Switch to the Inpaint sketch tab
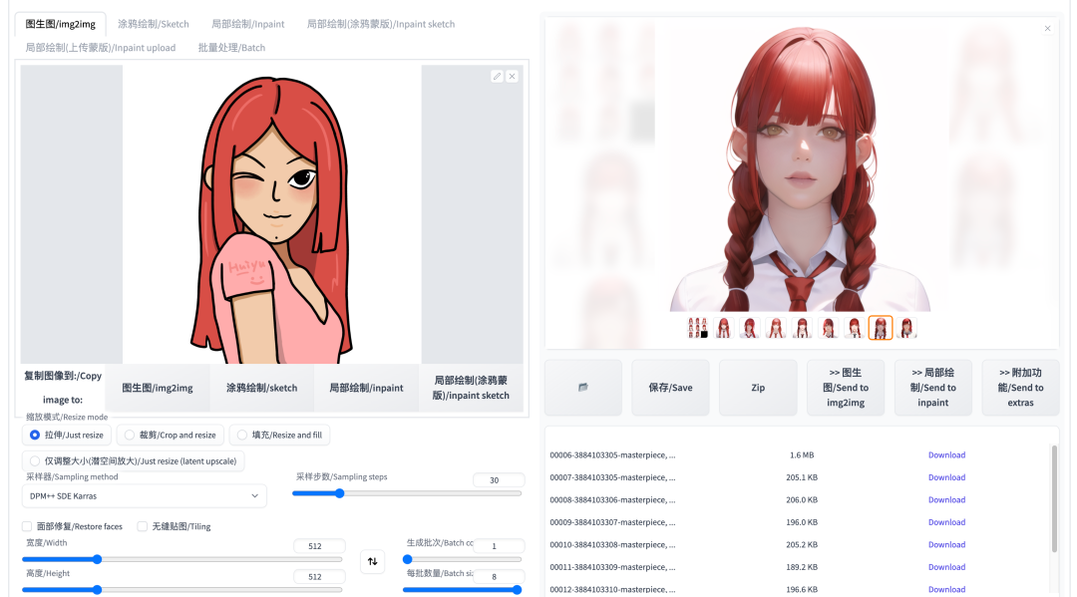 tap(380, 23)
